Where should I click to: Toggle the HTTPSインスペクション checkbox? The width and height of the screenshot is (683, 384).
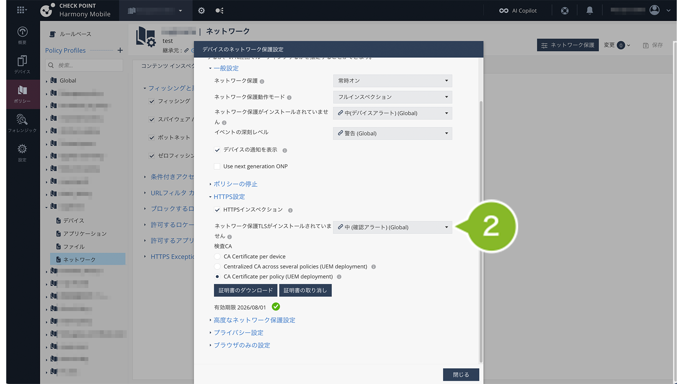pyautogui.click(x=217, y=210)
